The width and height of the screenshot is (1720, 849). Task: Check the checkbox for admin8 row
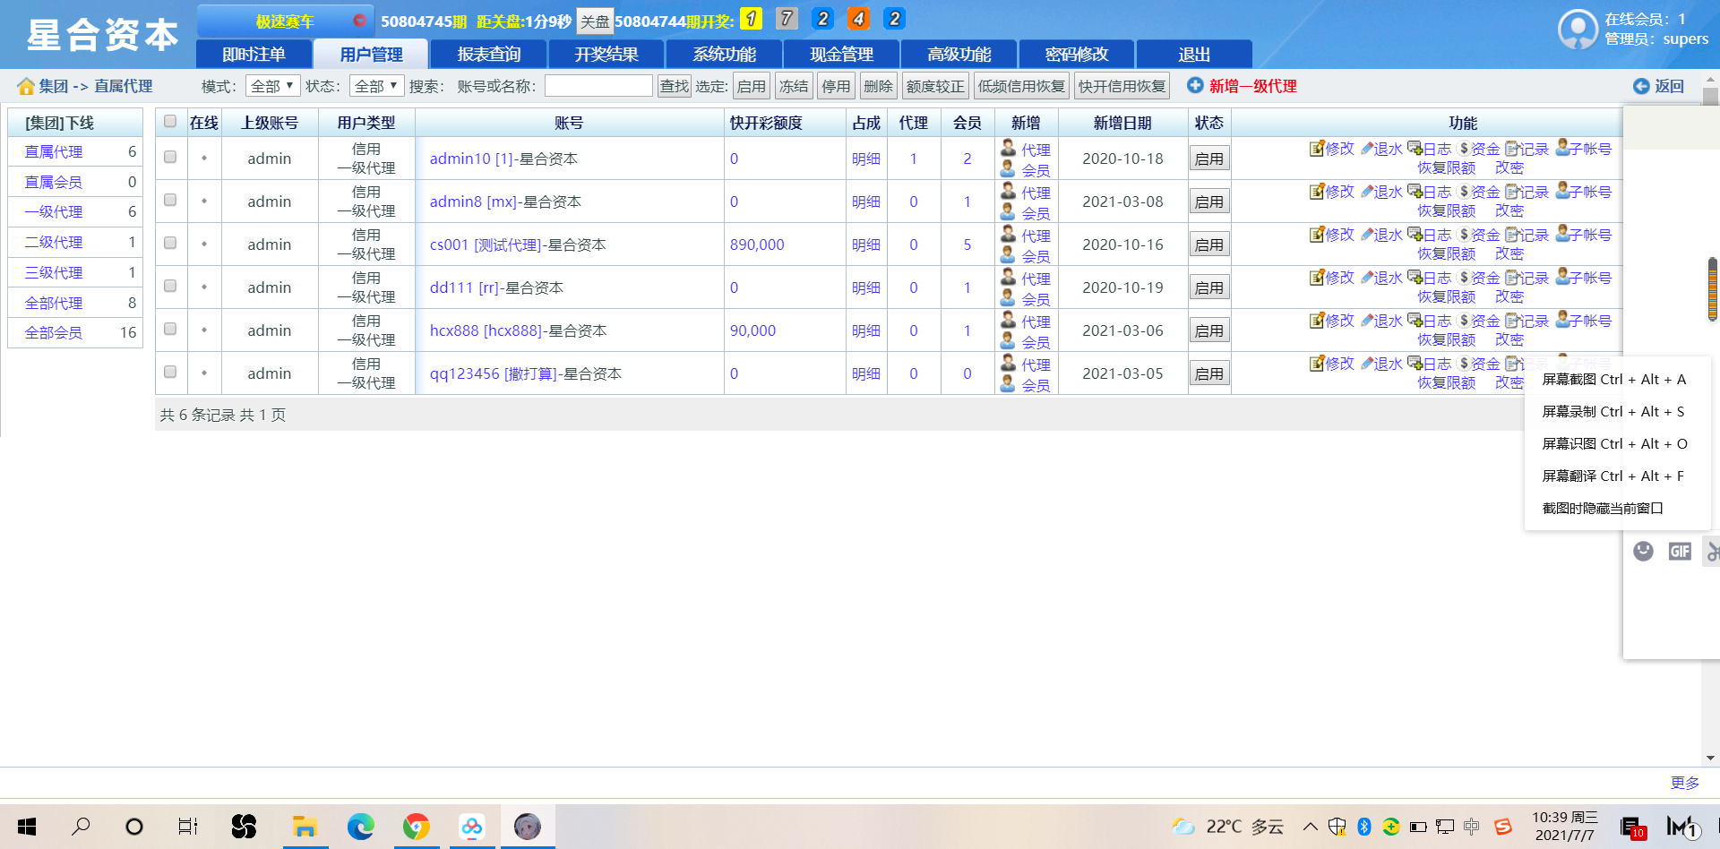pyautogui.click(x=170, y=201)
